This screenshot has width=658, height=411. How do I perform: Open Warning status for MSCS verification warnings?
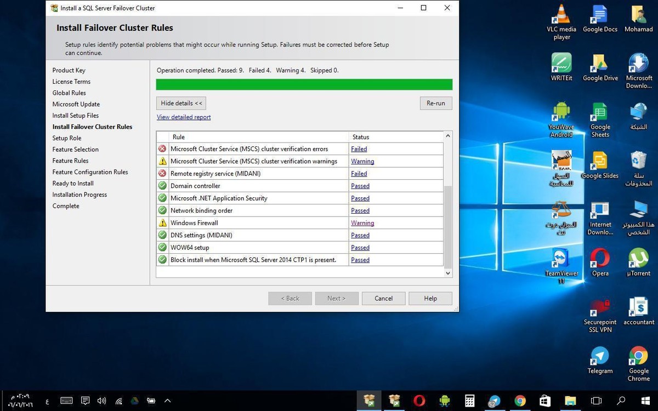[x=362, y=161]
